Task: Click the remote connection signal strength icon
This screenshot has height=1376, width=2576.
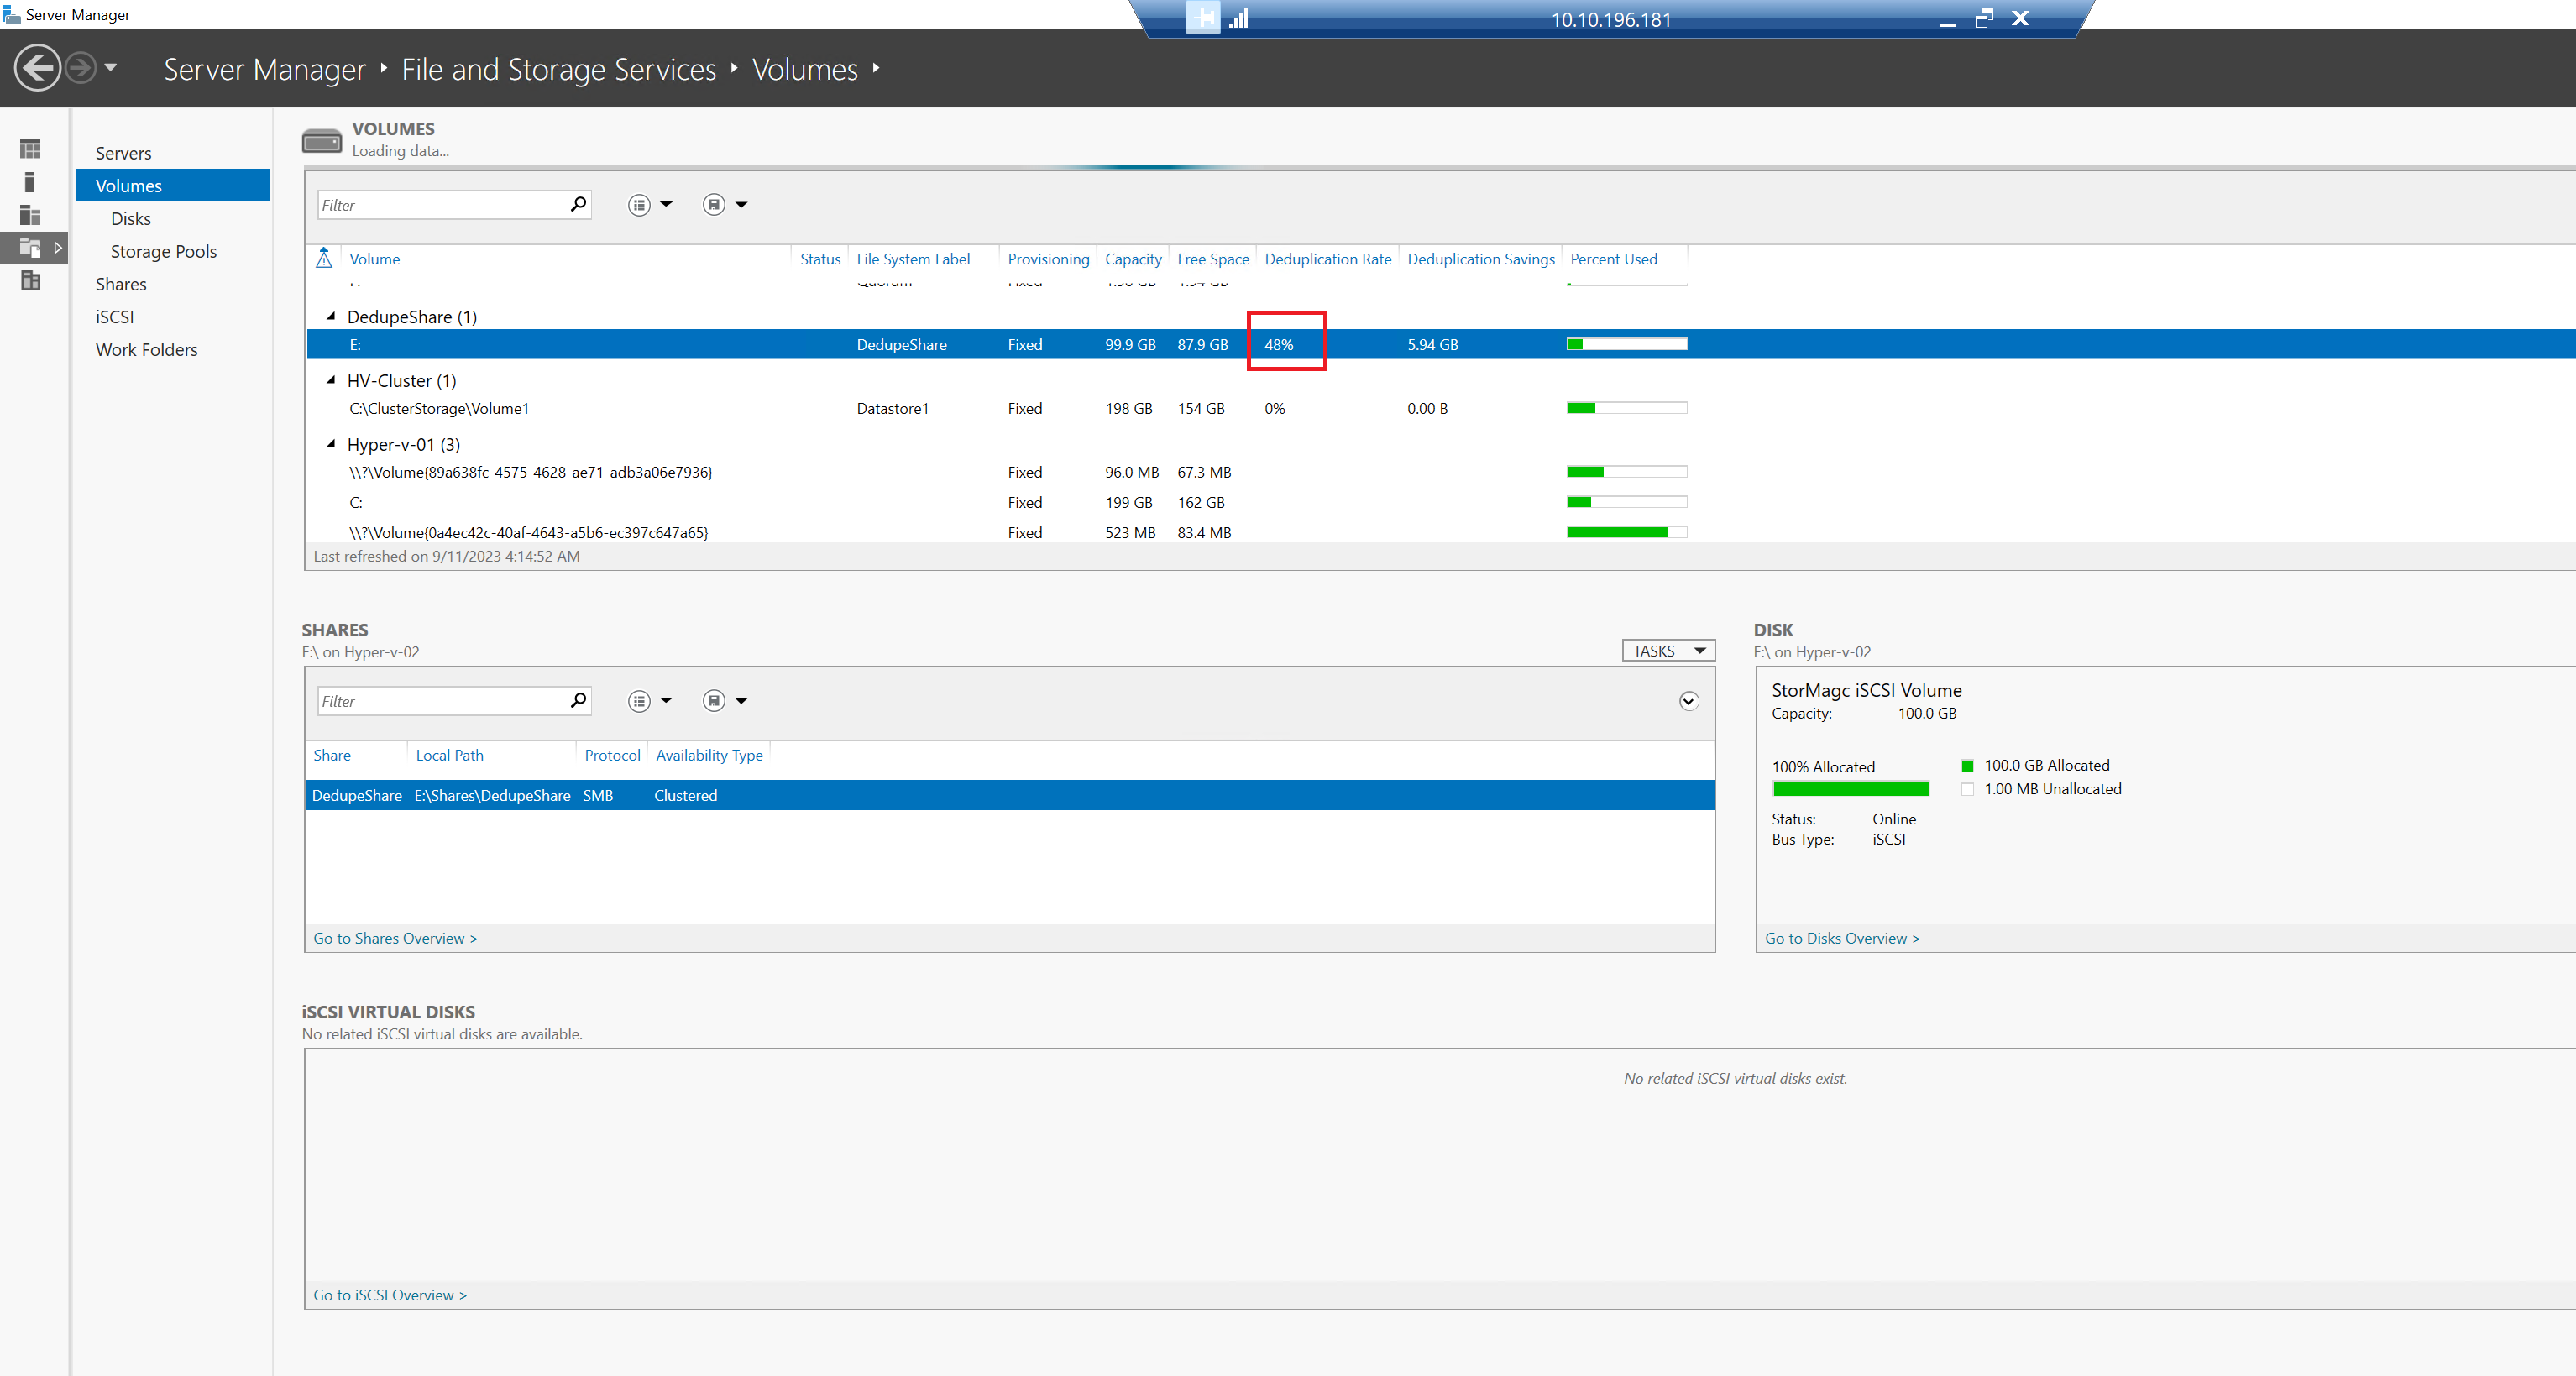Action: point(1239,18)
